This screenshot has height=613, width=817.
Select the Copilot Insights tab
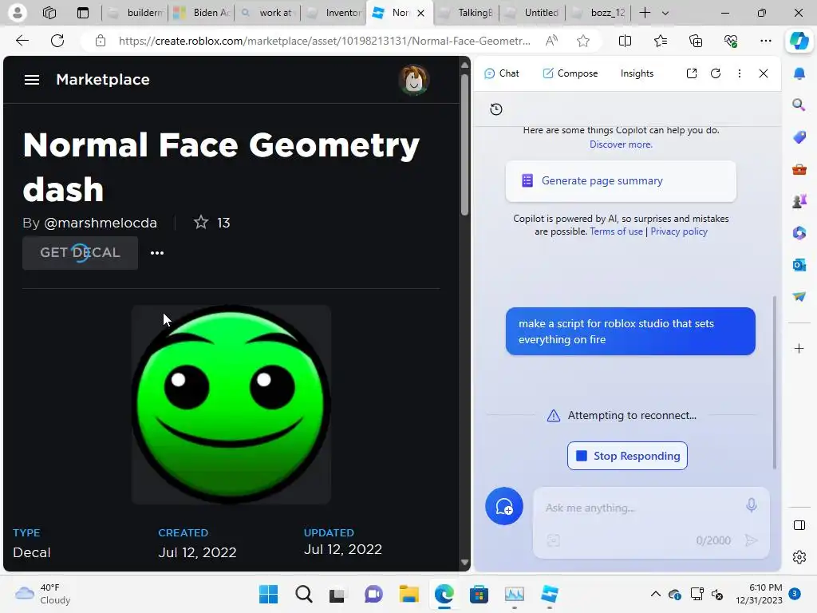tap(637, 73)
